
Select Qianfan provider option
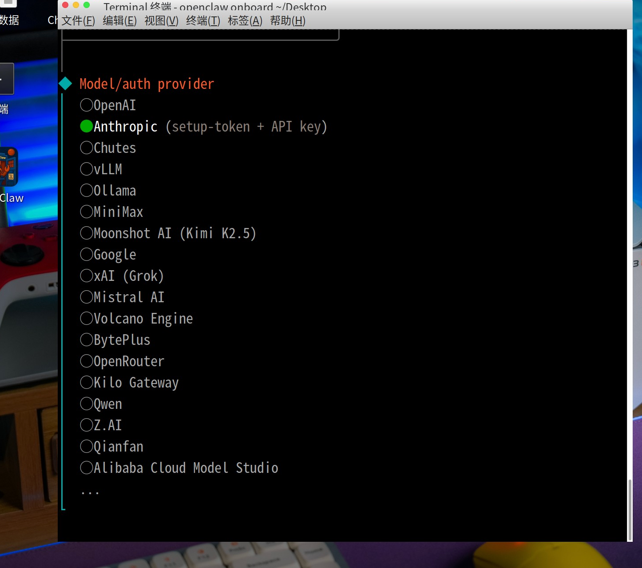coord(111,447)
